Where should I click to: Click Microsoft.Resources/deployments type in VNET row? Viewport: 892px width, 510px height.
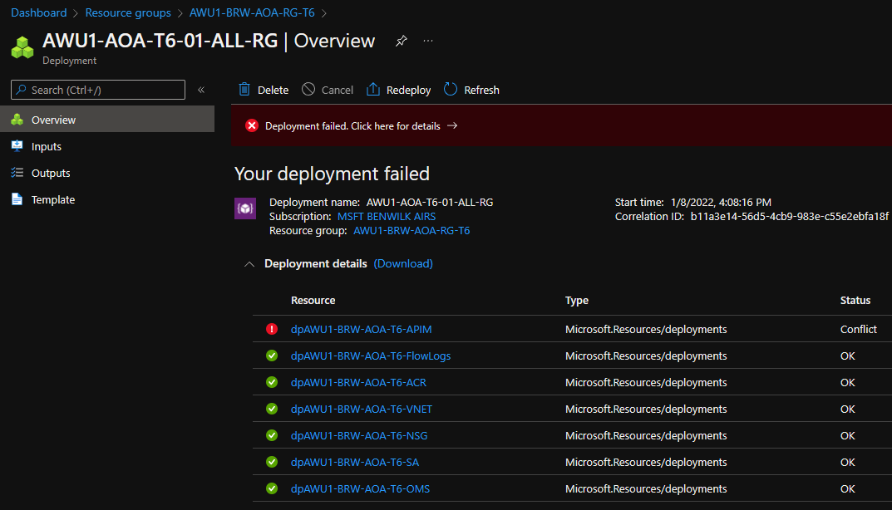pyautogui.click(x=646, y=409)
